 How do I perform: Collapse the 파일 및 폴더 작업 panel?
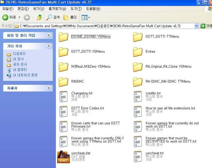point(49,35)
